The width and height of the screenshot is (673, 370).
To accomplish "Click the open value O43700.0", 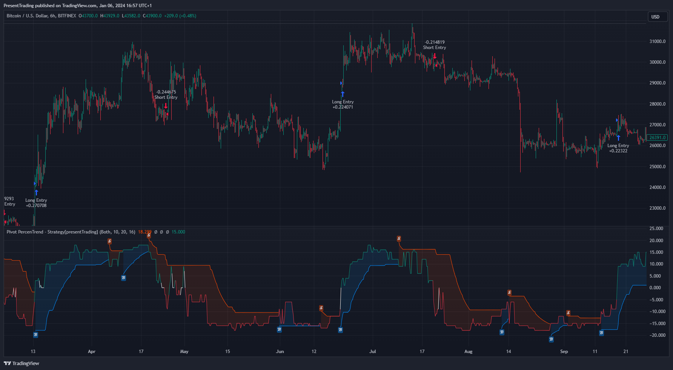I will coord(88,16).
